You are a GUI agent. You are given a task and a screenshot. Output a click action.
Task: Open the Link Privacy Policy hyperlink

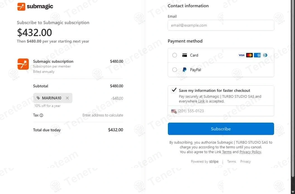coord(250,152)
